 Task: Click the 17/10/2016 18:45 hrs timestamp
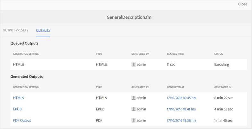click(x=181, y=98)
